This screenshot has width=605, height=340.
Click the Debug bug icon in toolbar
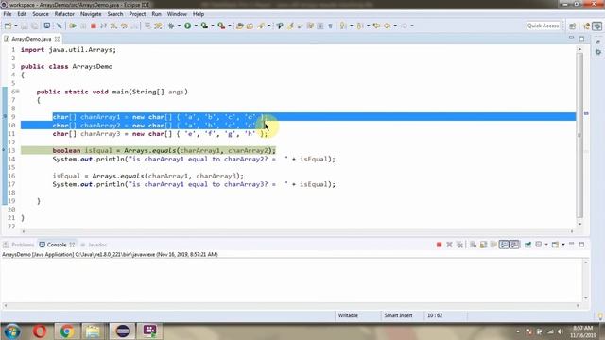click(171, 25)
